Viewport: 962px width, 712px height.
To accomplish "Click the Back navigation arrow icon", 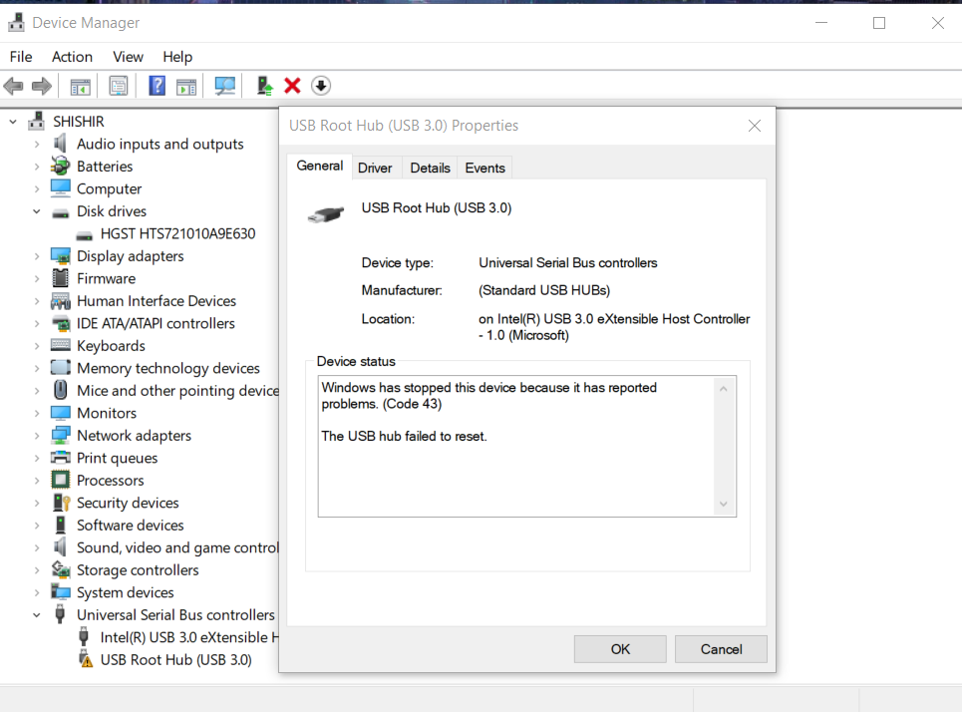I will click(x=13, y=86).
